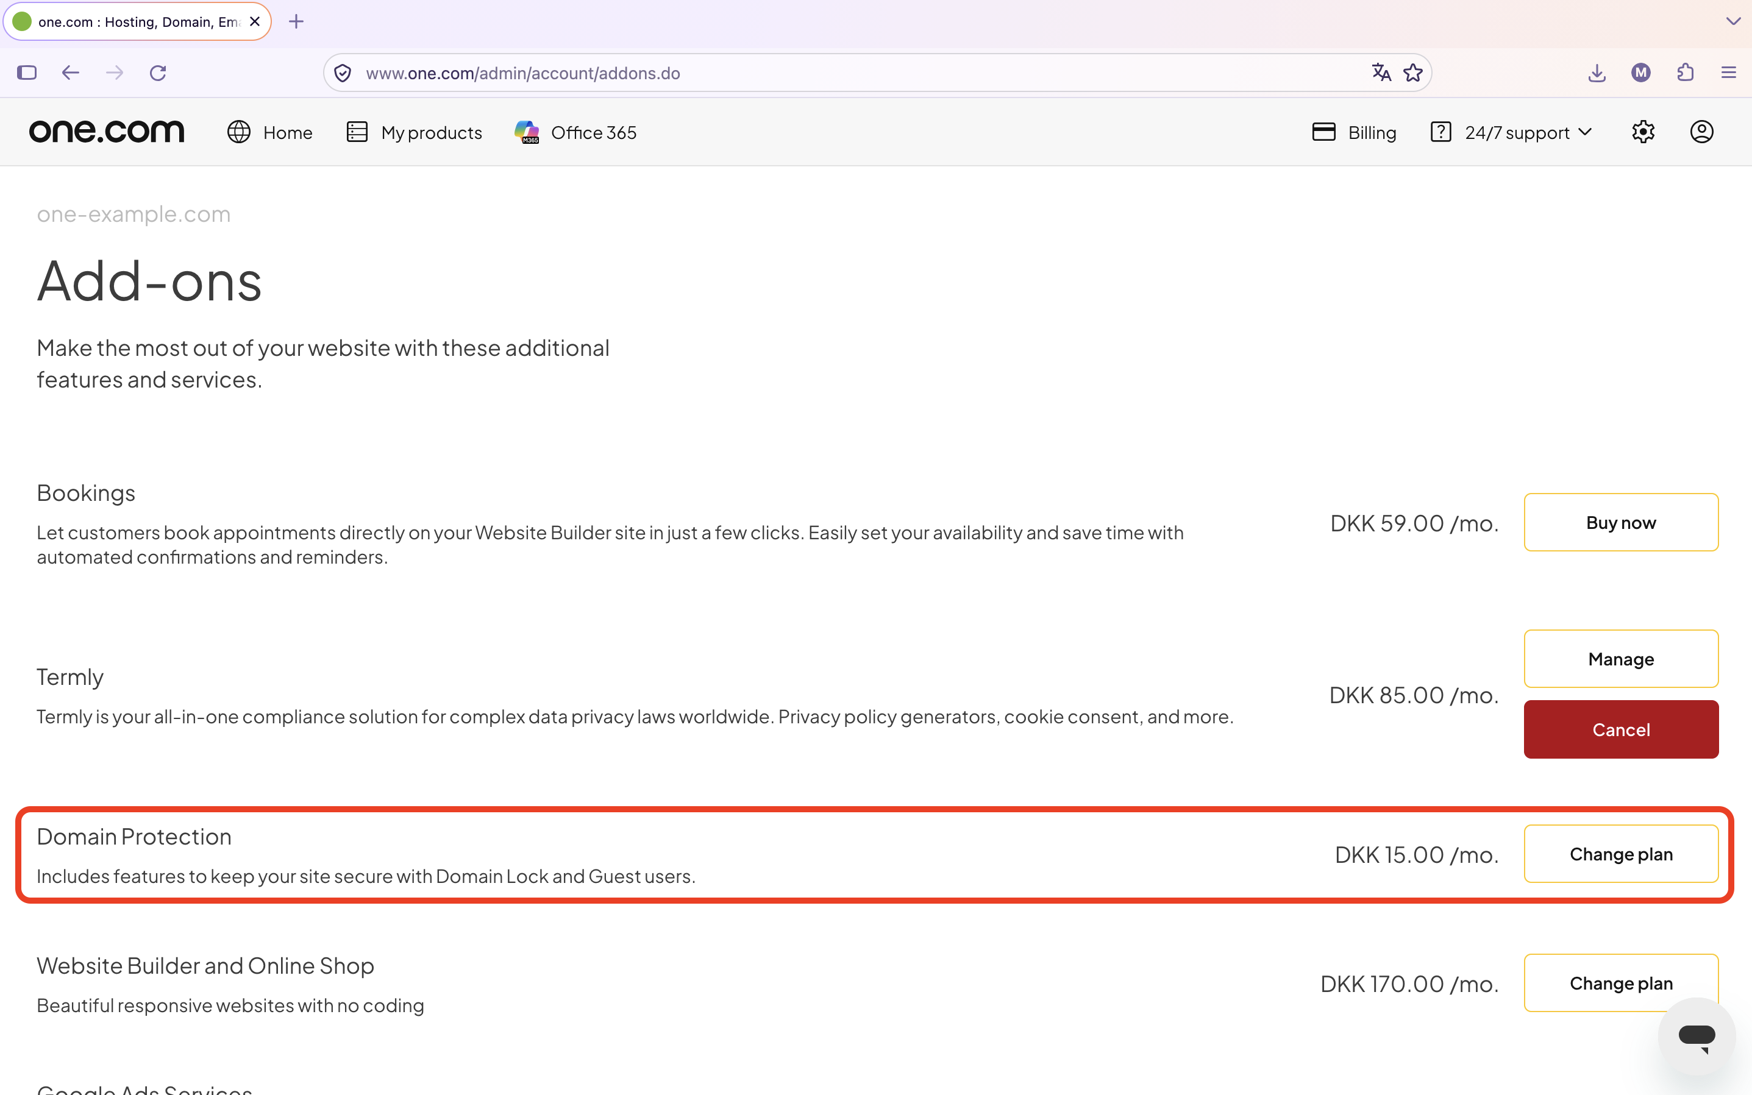Click the Termly heading
The width and height of the screenshot is (1752, 1095).
[x=70, y=677]
